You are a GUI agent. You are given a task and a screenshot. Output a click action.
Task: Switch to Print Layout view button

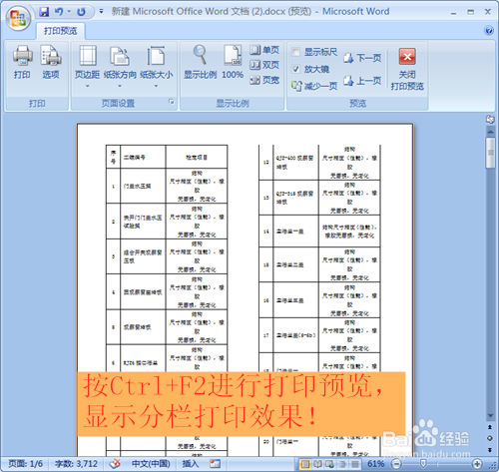[304, 464]
